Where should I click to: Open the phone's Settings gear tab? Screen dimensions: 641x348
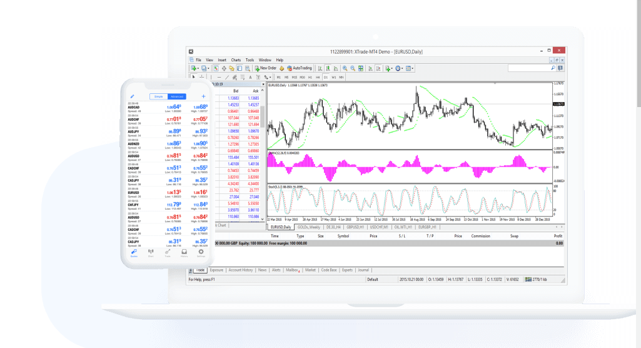point(201,253)
